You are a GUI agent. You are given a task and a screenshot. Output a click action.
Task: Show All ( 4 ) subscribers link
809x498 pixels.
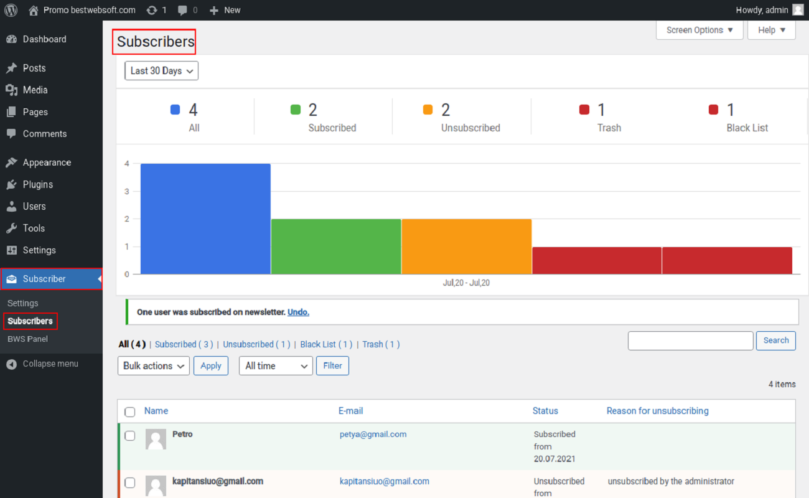[131, 344]
